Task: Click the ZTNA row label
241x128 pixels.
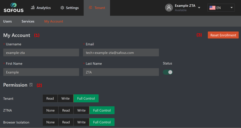Action: [8, 110]
